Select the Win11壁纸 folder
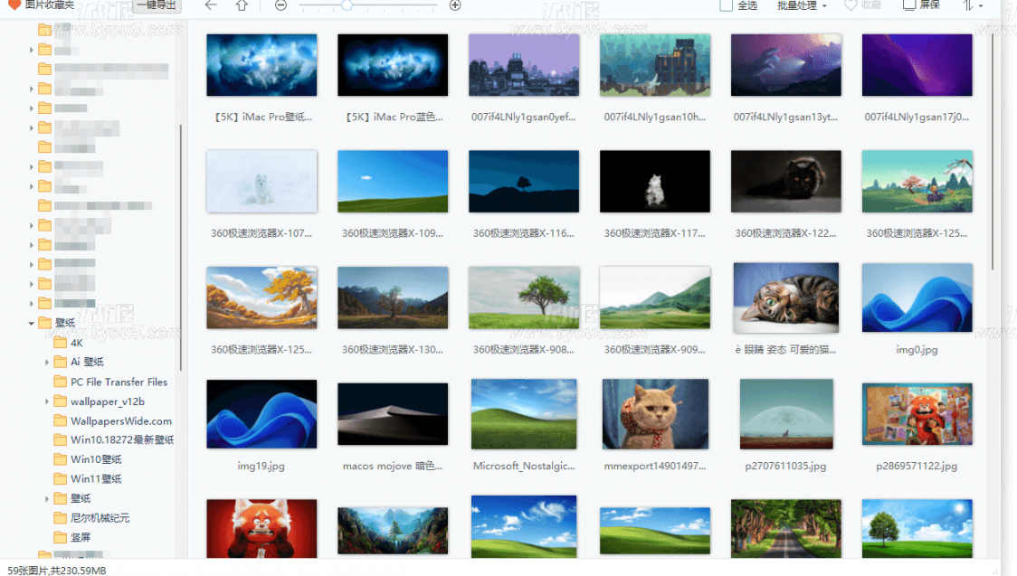Viewport: 1017px width, 576px height. tap(88, 479)
